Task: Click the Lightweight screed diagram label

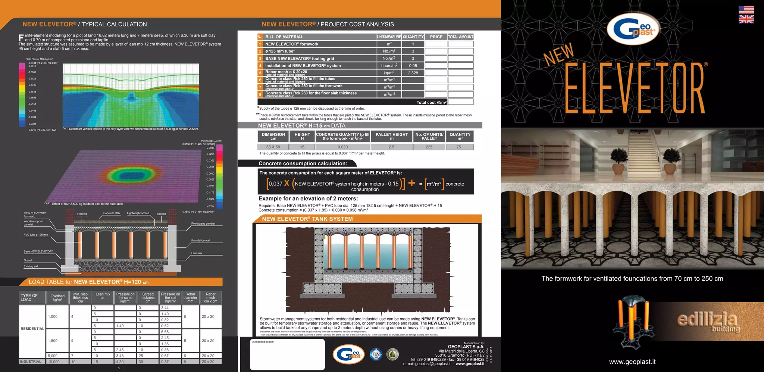Action: coord(138,213)
